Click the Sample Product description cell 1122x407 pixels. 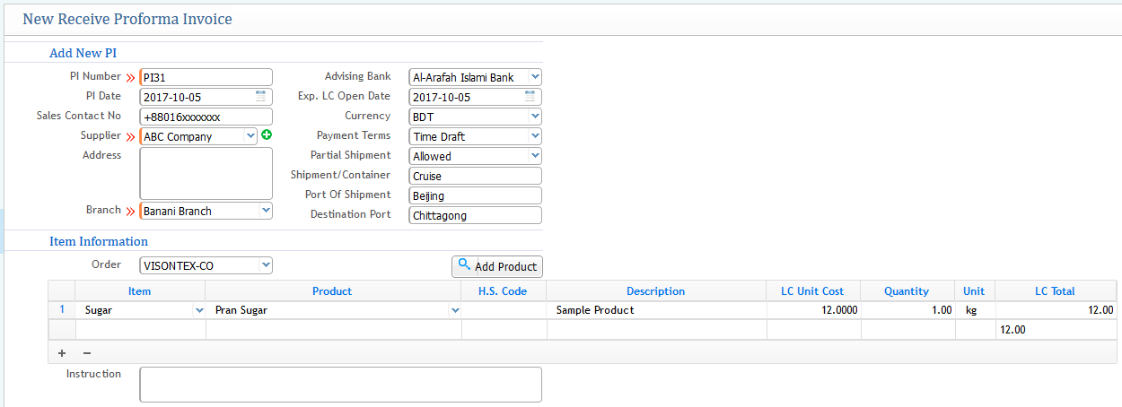(656, 310)
